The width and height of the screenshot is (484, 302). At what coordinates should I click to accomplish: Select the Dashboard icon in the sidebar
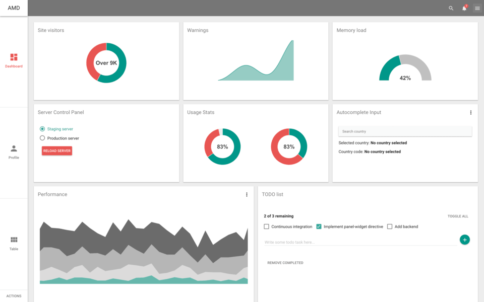coord(14,57)
